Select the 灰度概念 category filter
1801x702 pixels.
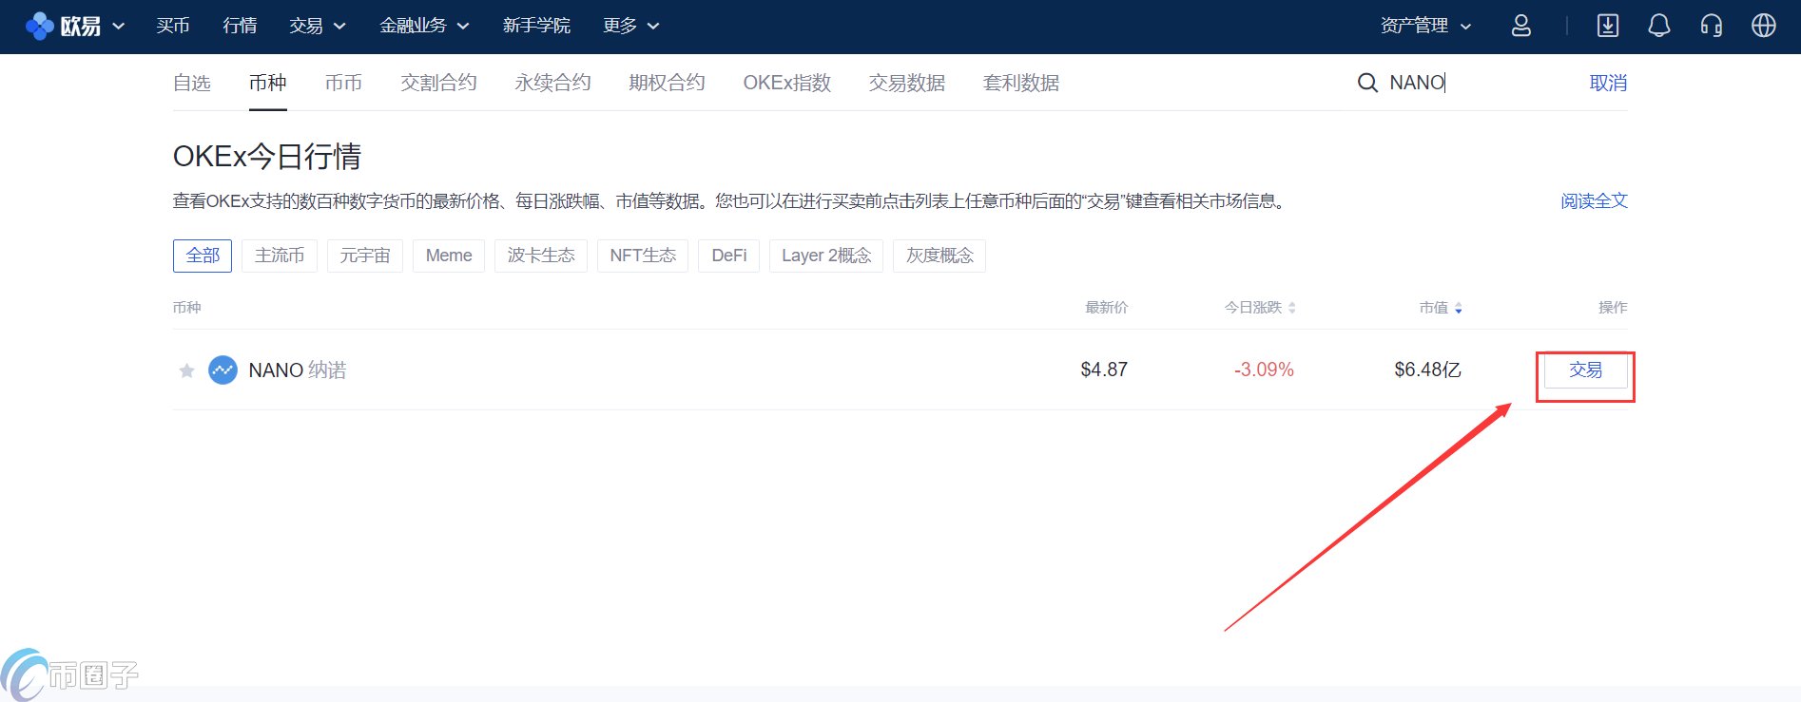[x=939, y=256]
